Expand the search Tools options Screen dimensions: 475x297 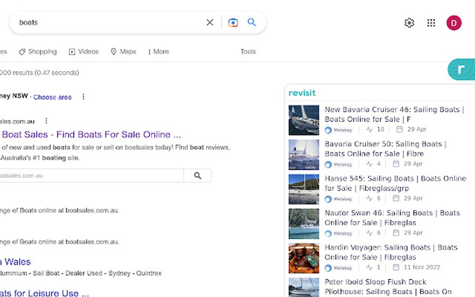(x=248, y=52)
